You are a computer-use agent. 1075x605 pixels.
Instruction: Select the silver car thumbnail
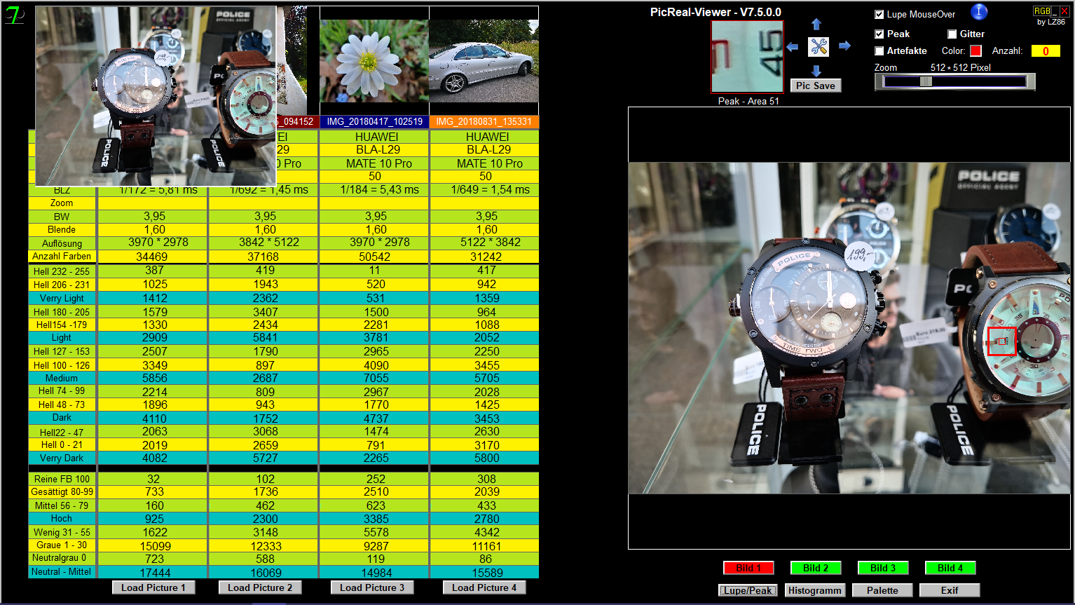click(x=484, y=61)
